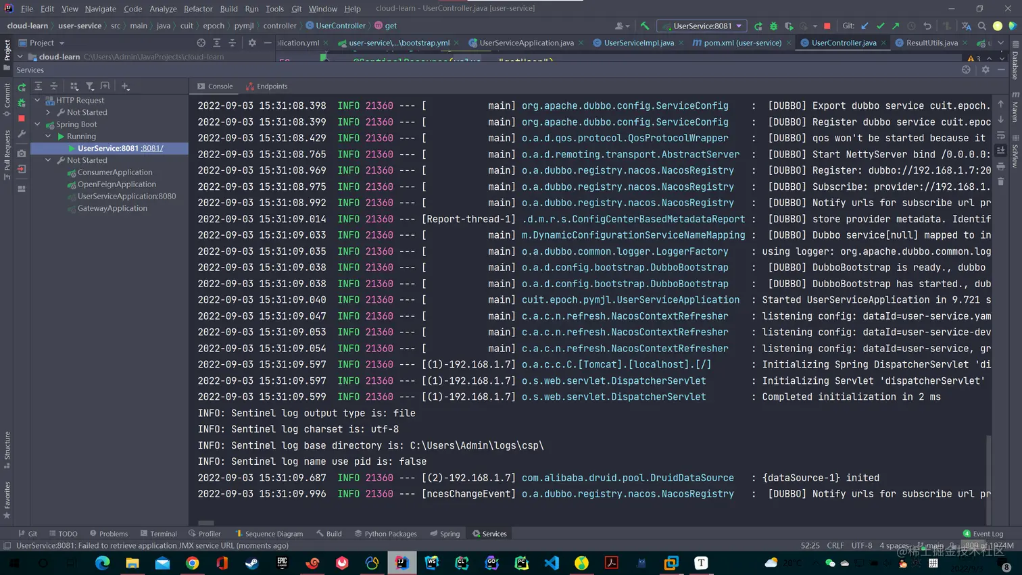Image resolution: width=1022 pixels, height=575 pixels.
Task: Stop the running service in the Services panel
Action: [x=22, y=118]
